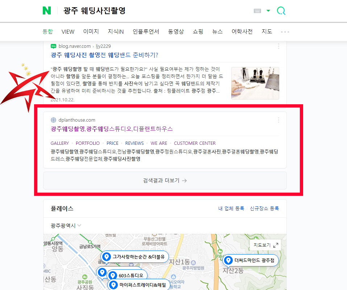Click the 플레이스 section heading

pyautogui.click(x=62, y=209)
